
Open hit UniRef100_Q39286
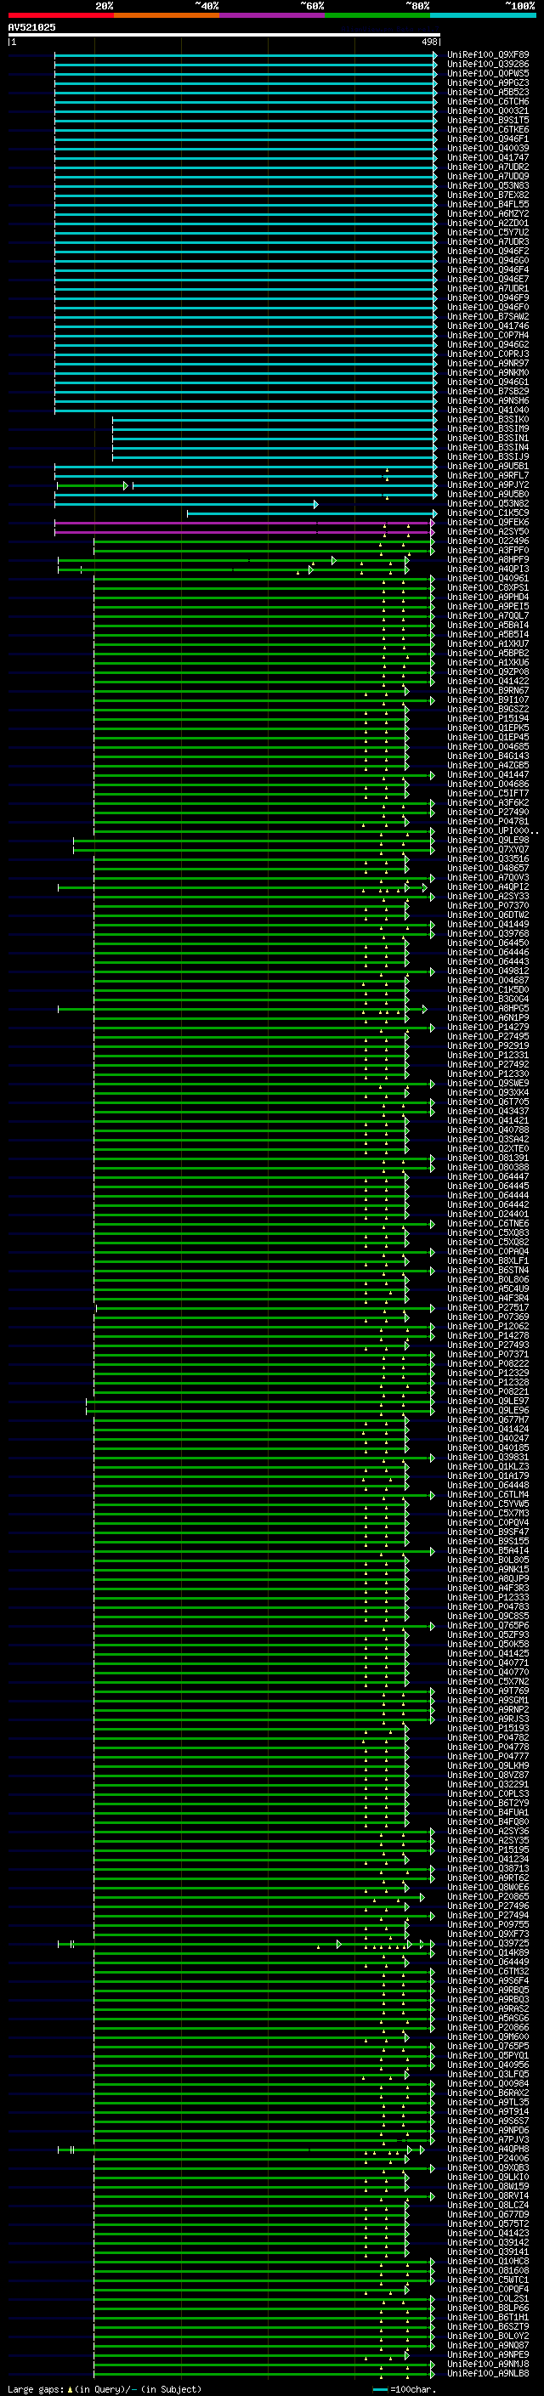coord(487,65)
